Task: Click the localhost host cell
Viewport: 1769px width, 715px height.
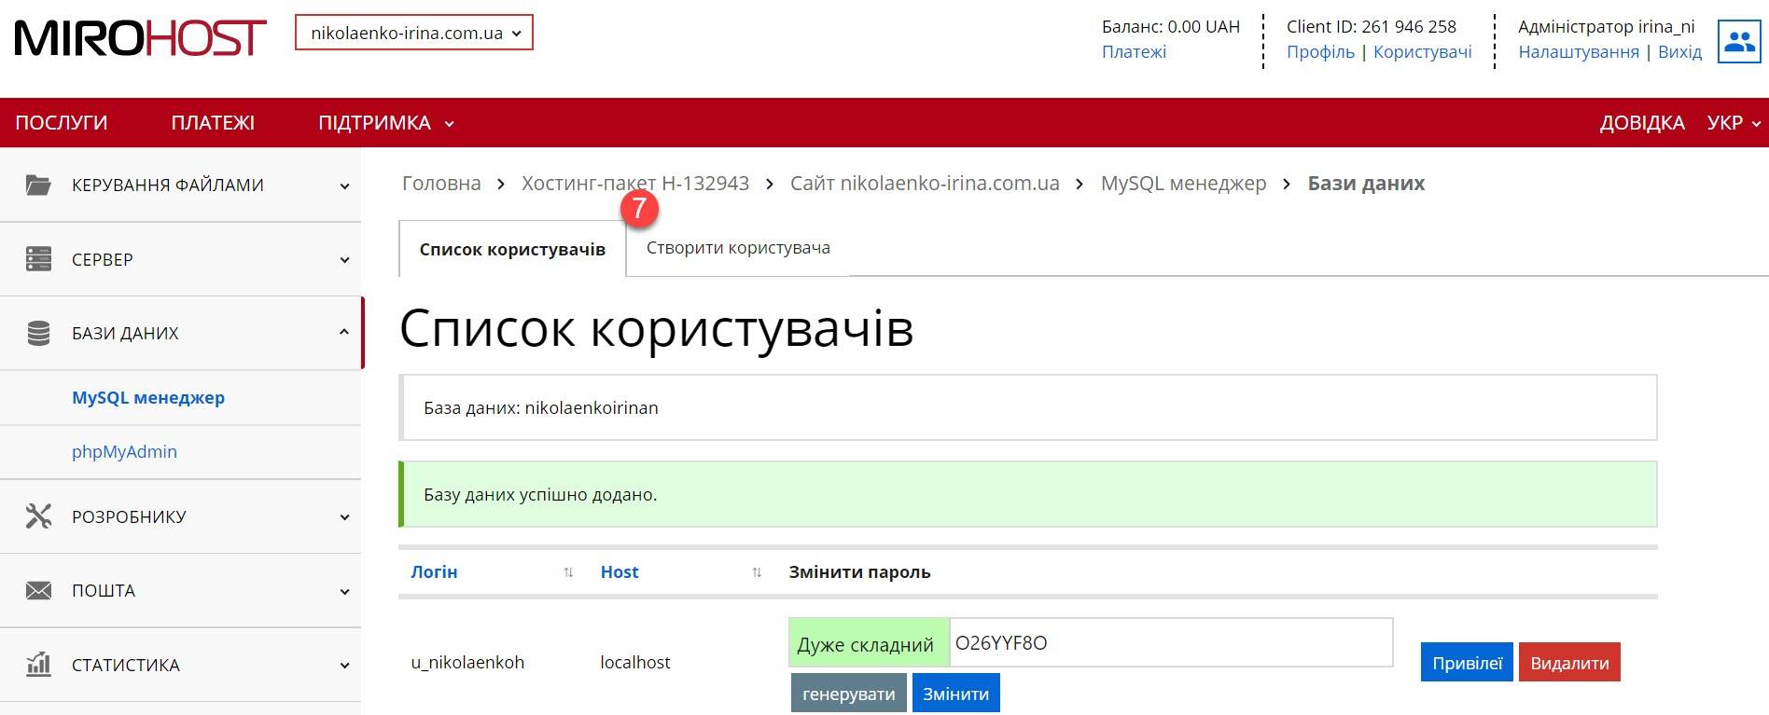Action: pyautogui.click(x=635, y=663)
